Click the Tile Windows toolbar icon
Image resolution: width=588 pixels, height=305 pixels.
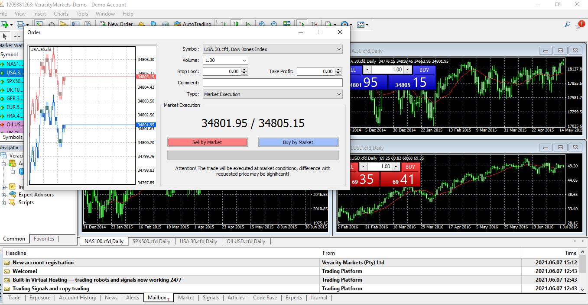coord(287,24)
